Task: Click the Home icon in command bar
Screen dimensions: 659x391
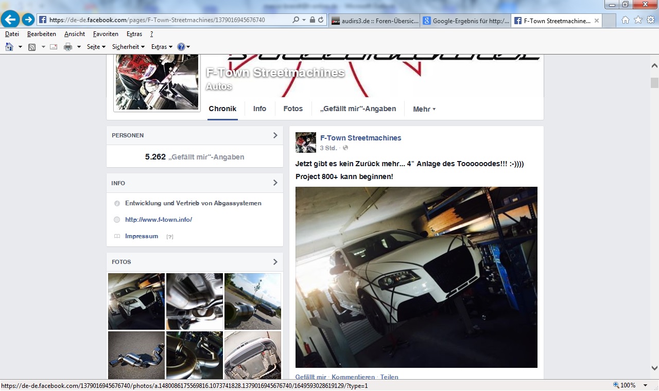Action: (x=9, y=47)
